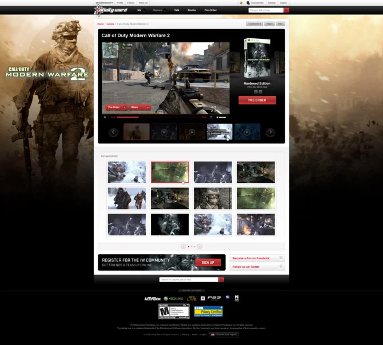383x345 pixels.
Task: Click the RSS button near breadcrumb
Action: point(281,23)
